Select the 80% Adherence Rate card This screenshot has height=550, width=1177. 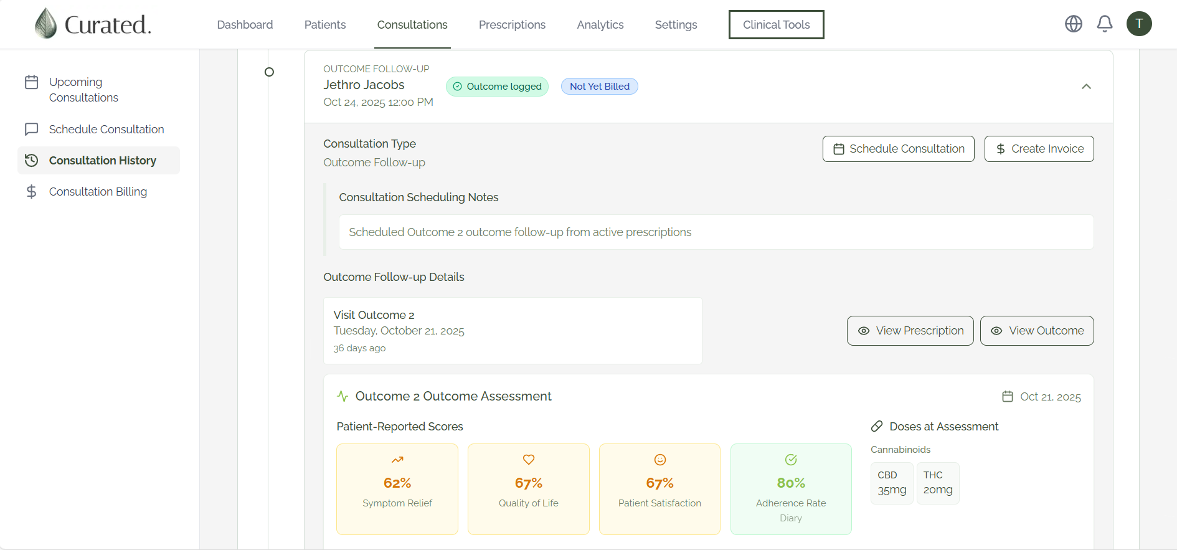(791, 489)
